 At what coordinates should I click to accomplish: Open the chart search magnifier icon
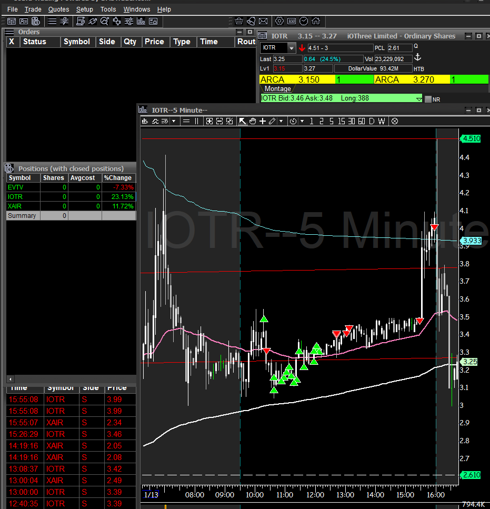[x=105, y=22]
